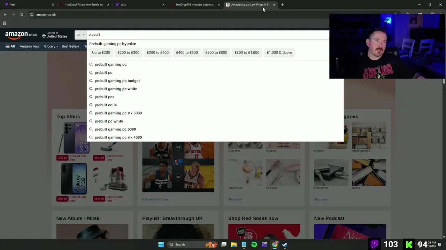The image size is (446, 250).
Task: Open Steam from the taskbar
Action: pos(285,244)
